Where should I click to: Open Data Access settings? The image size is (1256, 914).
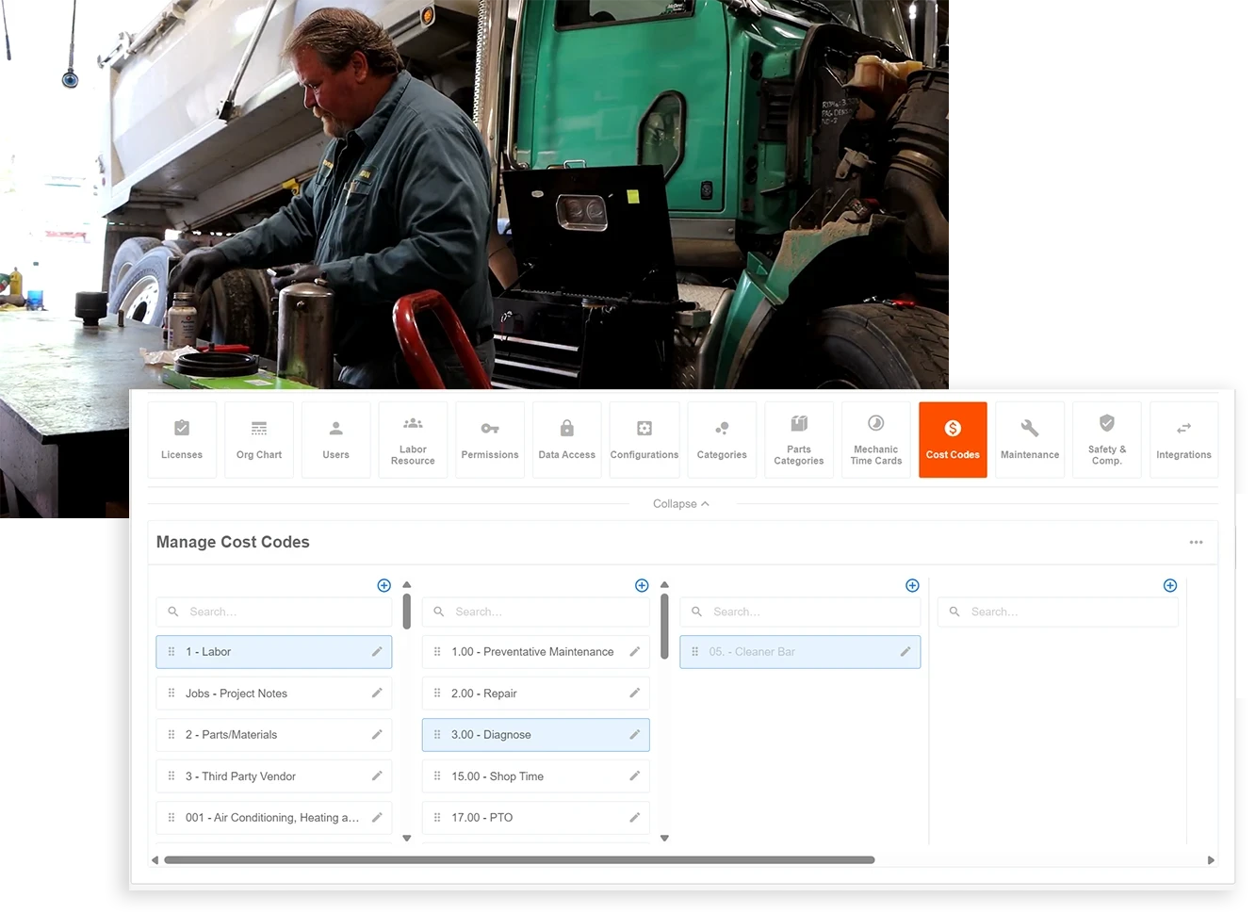(566, 439)
